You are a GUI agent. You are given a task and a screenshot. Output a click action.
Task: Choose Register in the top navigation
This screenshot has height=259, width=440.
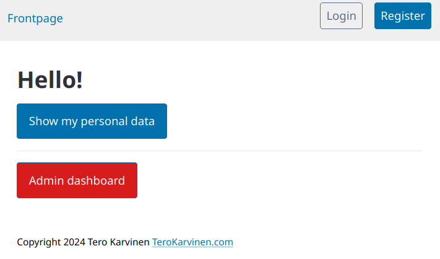coord(402,16)
